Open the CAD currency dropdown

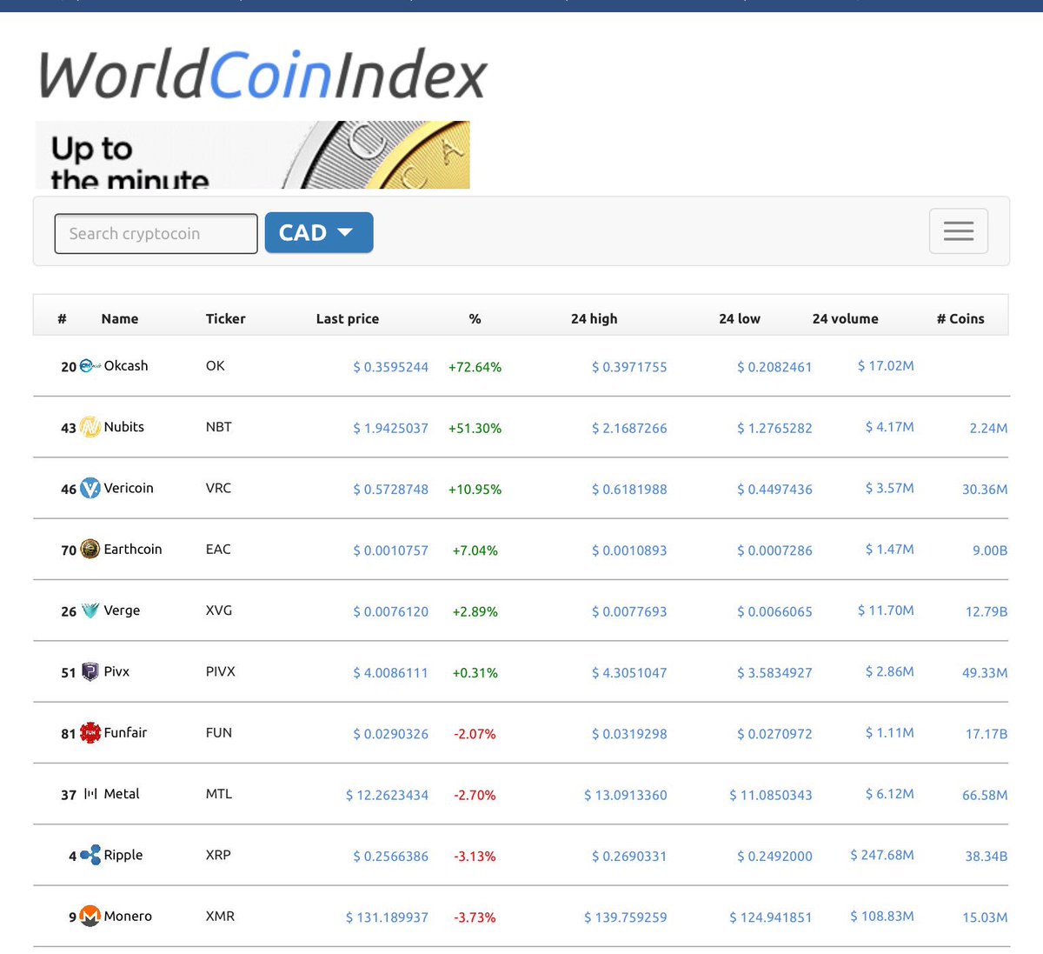(319, 233)
